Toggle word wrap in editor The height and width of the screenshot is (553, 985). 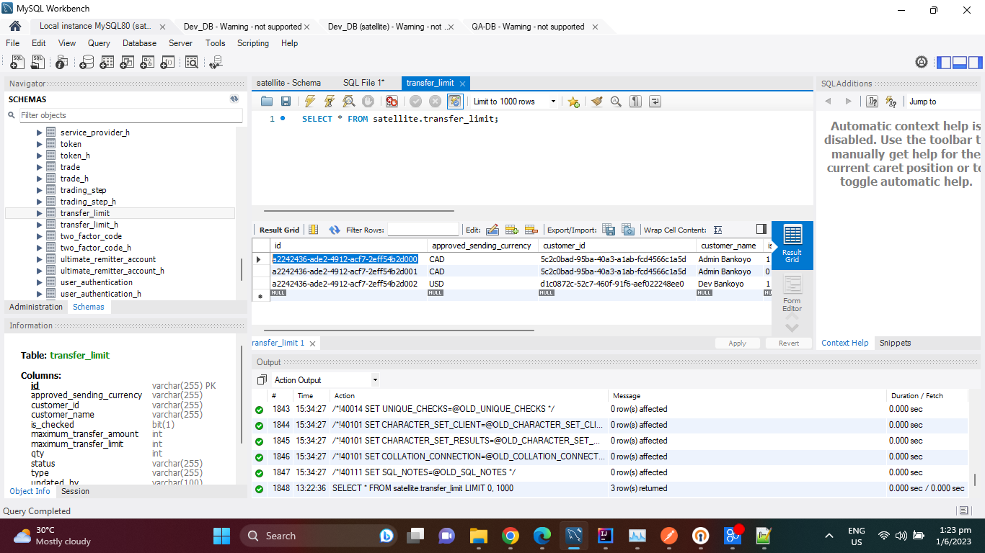point(655,102)
